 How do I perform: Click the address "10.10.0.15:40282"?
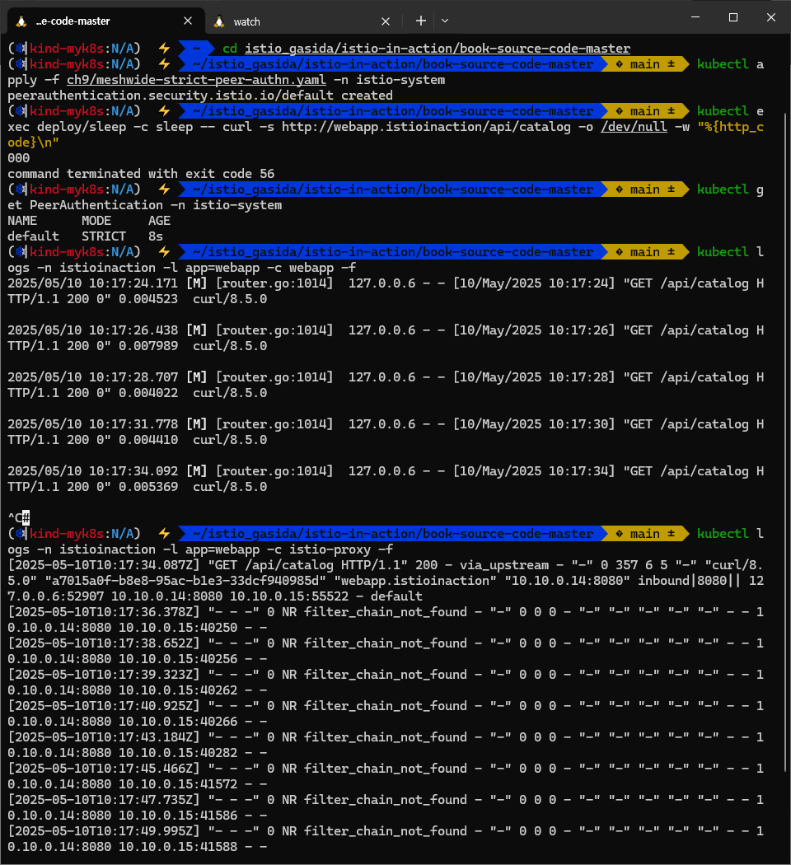click(x=178, y=753)
